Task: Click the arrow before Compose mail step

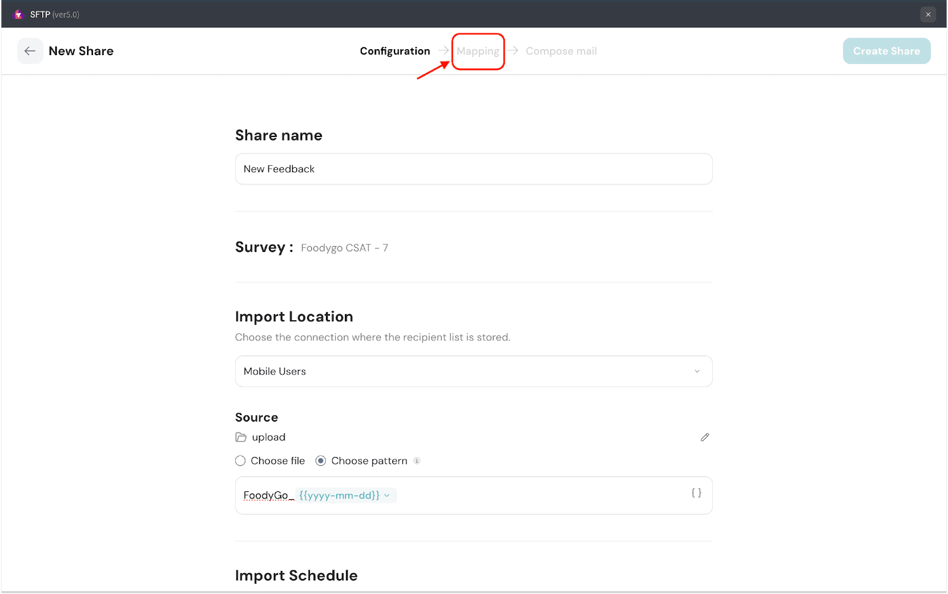Action: pyautogui.click(x=513, y=51)
